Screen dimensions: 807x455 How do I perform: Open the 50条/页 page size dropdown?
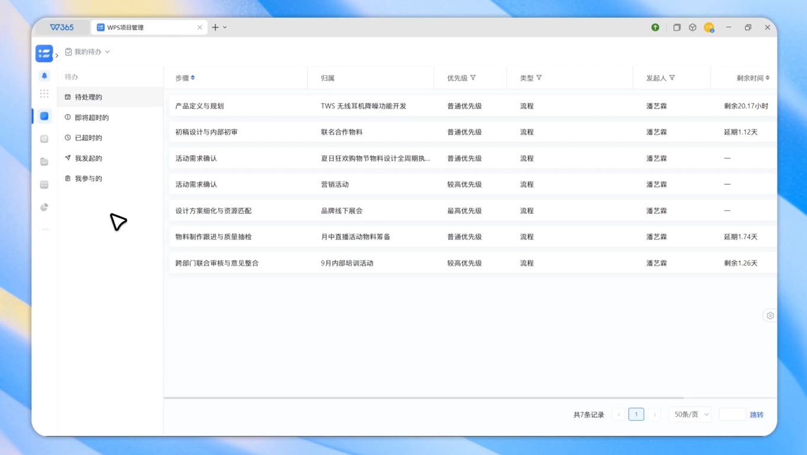690,414
